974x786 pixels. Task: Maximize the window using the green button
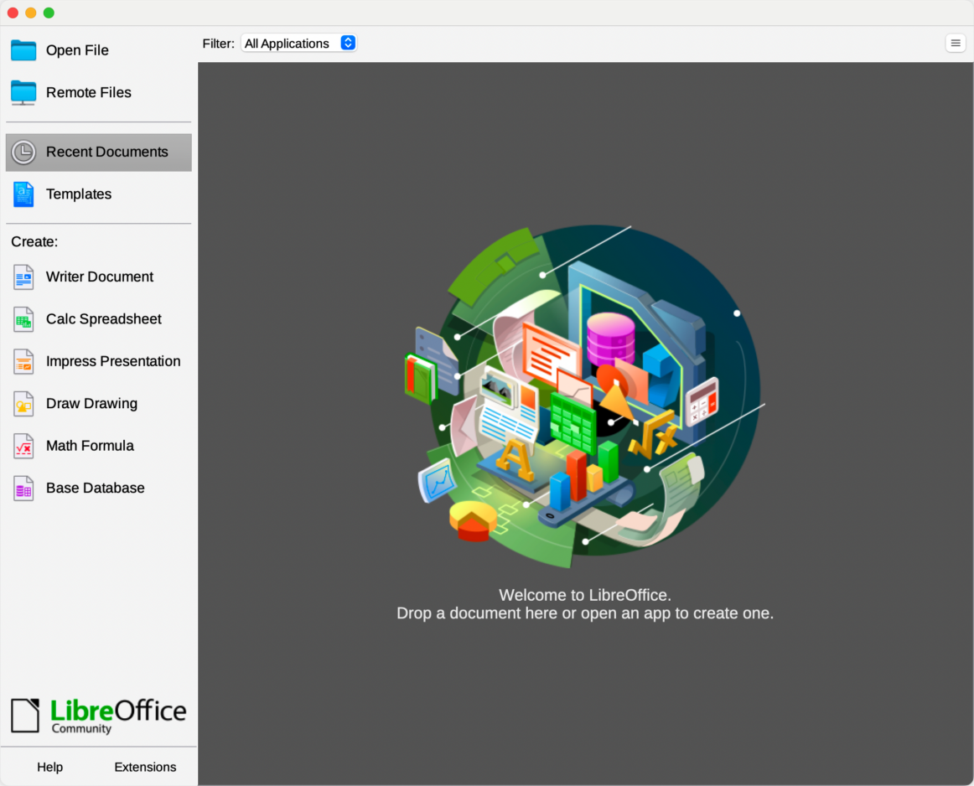pyautogui.click(x=49, y=13)
